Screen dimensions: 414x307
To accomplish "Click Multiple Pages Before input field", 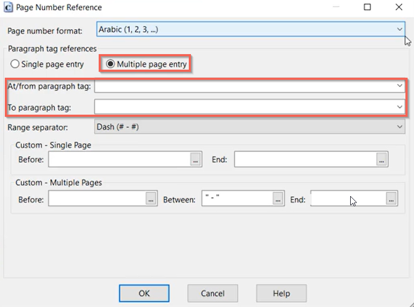I will pos(97,198).
